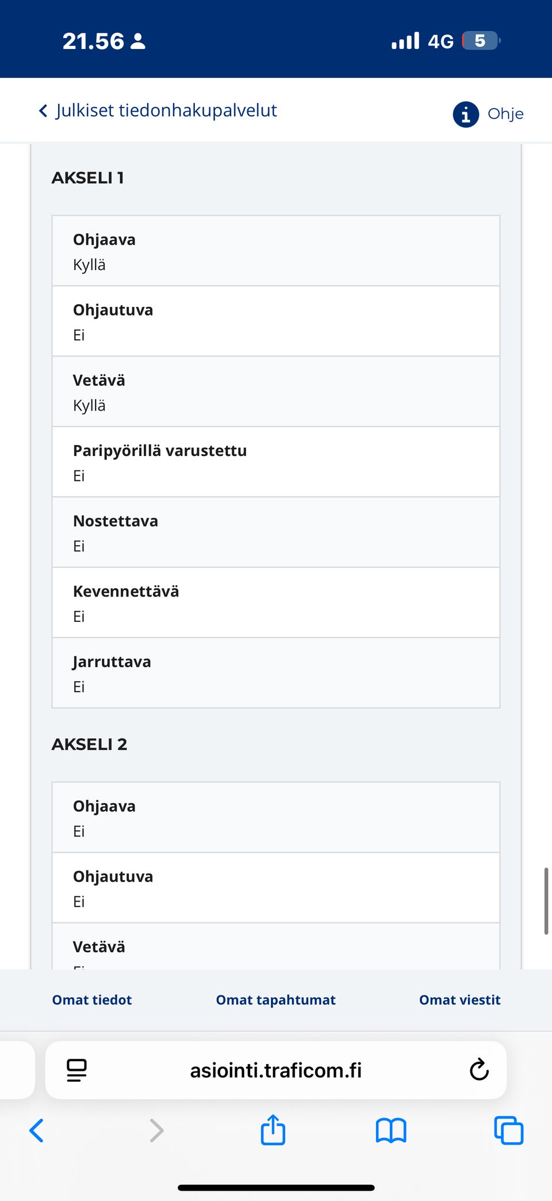The image size is (552, 1201).
Task: Tap the AKSELI 2 heading
Action: coord(90,744)
